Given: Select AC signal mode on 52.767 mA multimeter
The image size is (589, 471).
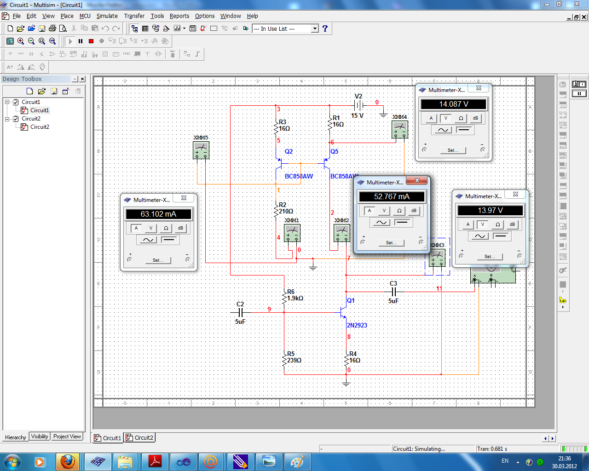Looking at the screenshot, I should (381, 223).
